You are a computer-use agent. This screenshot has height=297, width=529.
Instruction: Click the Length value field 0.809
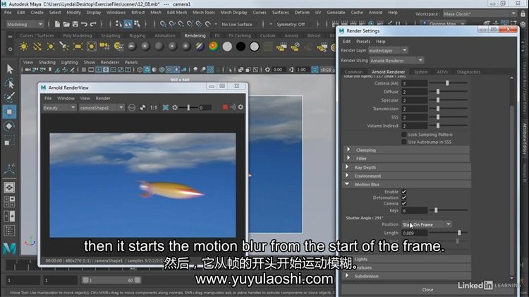coord(414,233)
